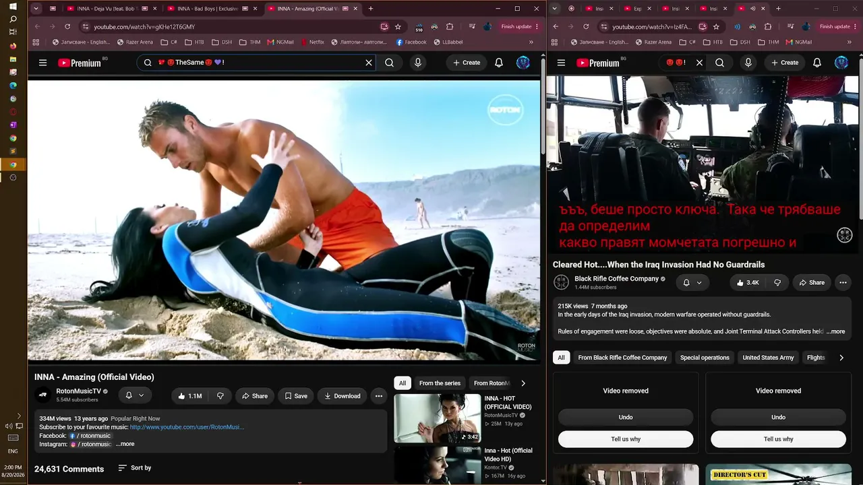Viewport: 863px width, 485px height.
Task: Download the INNA - Amazing video
Action: tap(343, 396)
